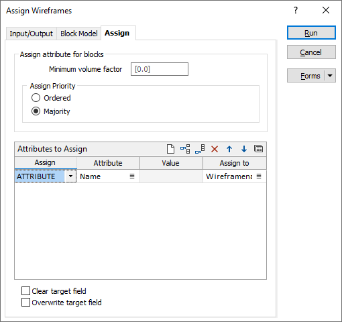The width and height of the screenshot is (342, 322).
Task: Switch to the Input/Output tab
Action: click(32, 34)
